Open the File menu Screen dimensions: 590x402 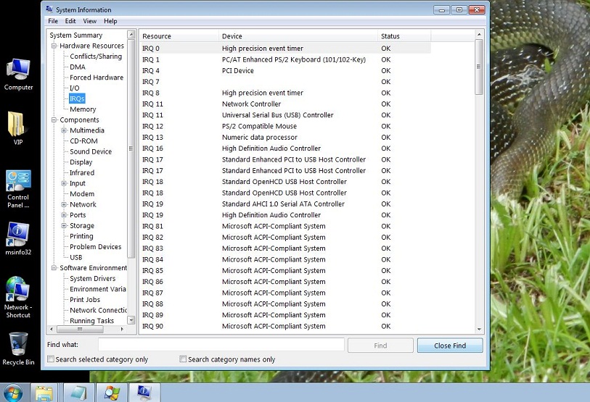53,21
